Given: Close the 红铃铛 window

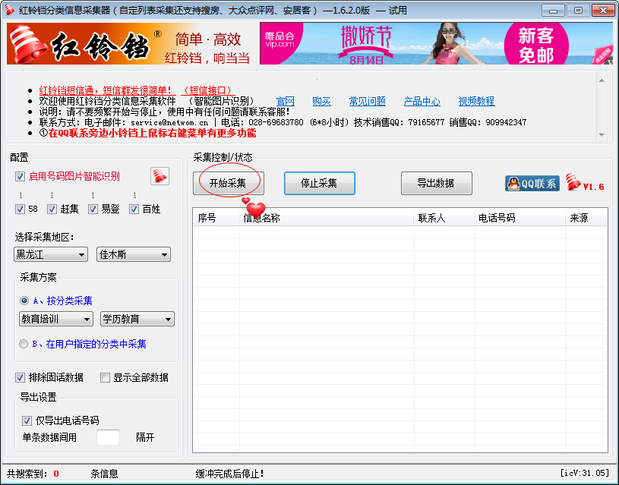Looking at the screenshot, I should click(603, 11).
